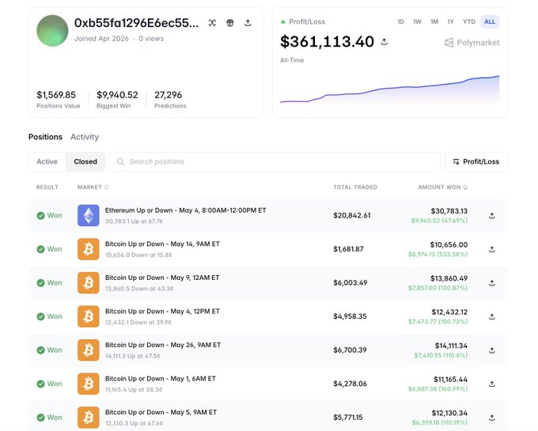Click Bitcoin logo for May 9 market
The width and height of the screenshot is (538, 431).
(x=88, y=282)
